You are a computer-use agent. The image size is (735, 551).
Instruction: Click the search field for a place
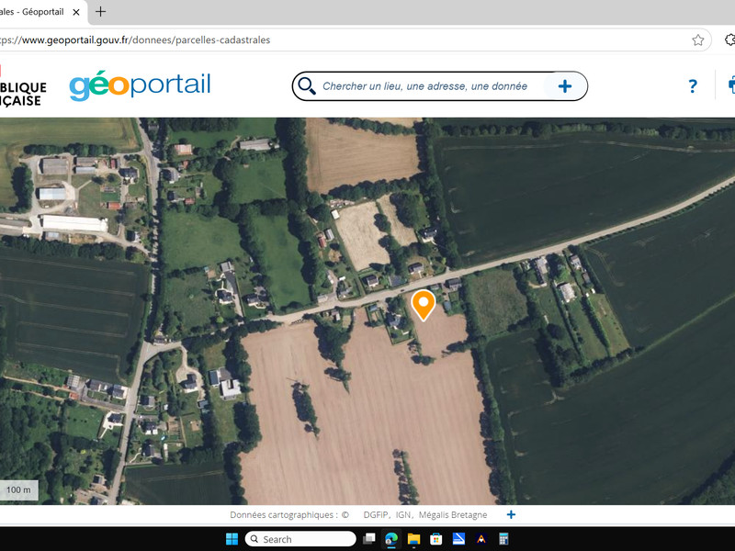[x=425, y=86]
